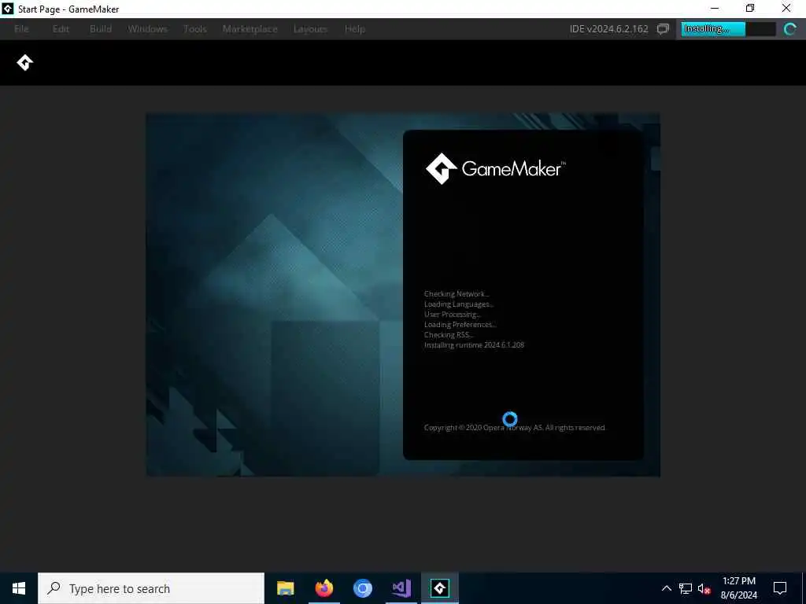Click the GameMaker splash screen logo

pyautogui.click(x=496, y=168)
